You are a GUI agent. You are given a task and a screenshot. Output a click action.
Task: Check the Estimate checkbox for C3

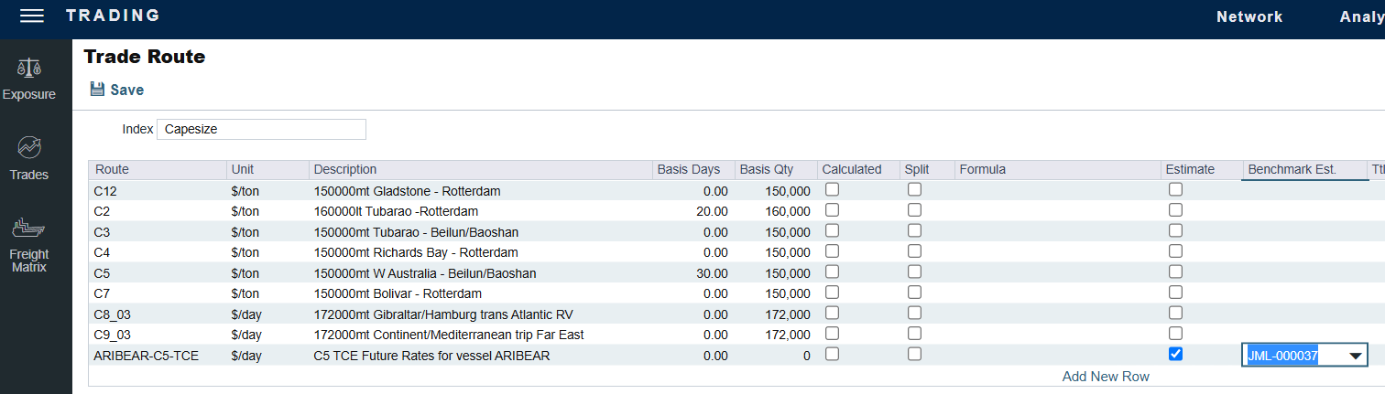pos(1175,230)
